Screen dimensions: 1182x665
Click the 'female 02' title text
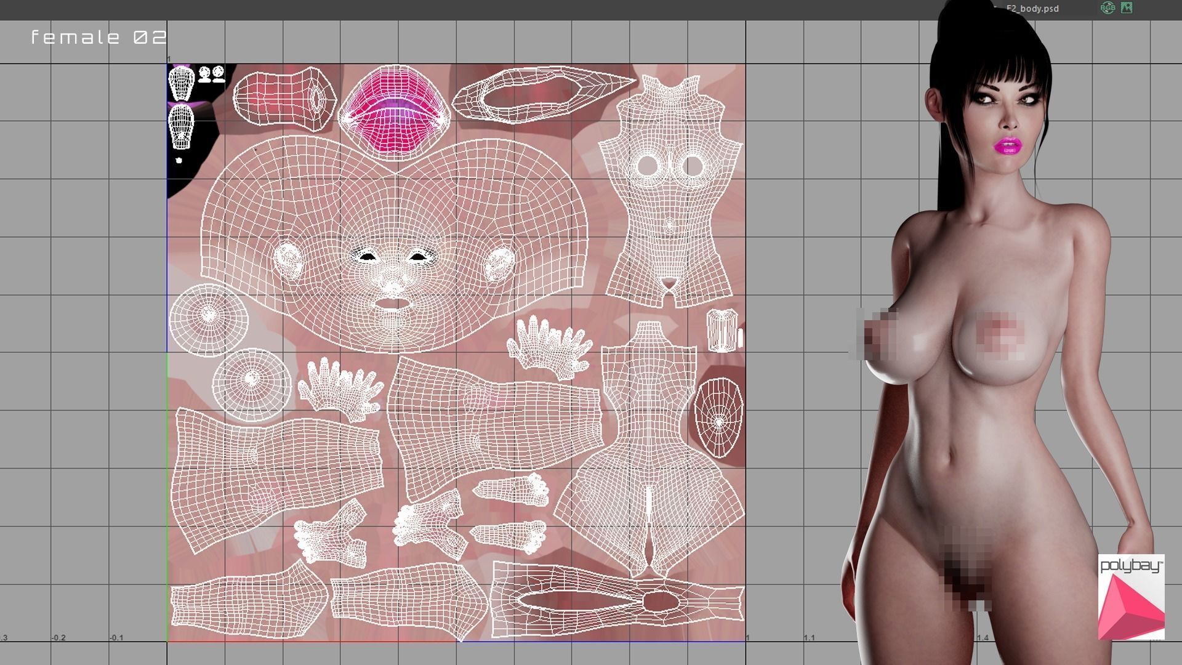click(98, 38)
